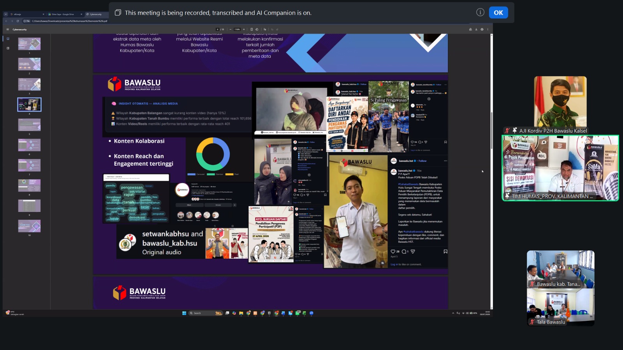Open File Explorer from the taskbar

click(x=241, y=313)
